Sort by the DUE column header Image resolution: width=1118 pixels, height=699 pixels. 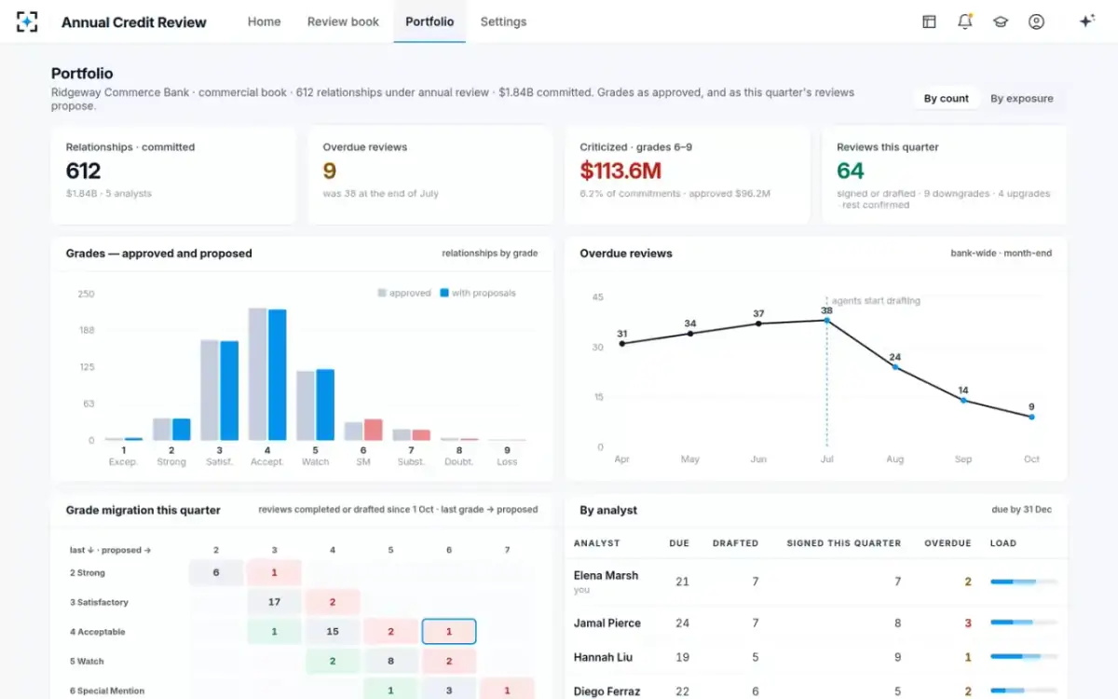pyautogui.click(x=679, y=543)
